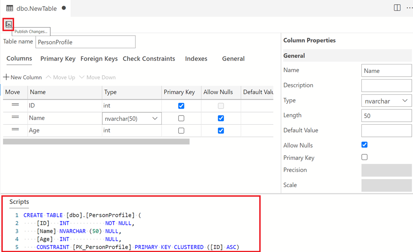The image size is (413, 252).
Task: Toggle Allow Nulls in Column Properties
Action: [x=364, y=144]
